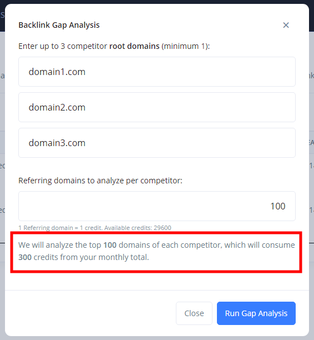Click the Close button in the footer

[x=194, y=313]
